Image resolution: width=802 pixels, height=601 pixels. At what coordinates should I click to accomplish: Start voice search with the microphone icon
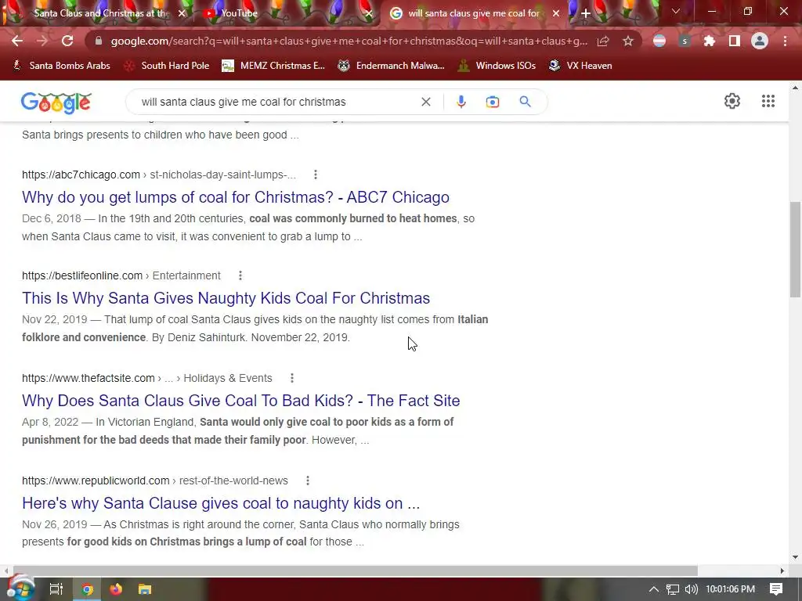[461, 102]
